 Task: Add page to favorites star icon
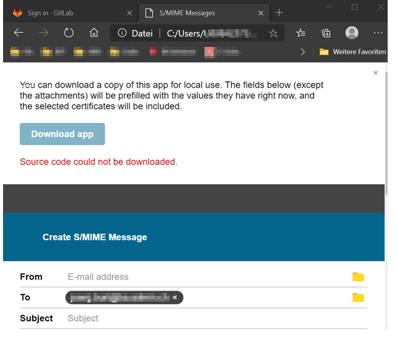point(273,33)
